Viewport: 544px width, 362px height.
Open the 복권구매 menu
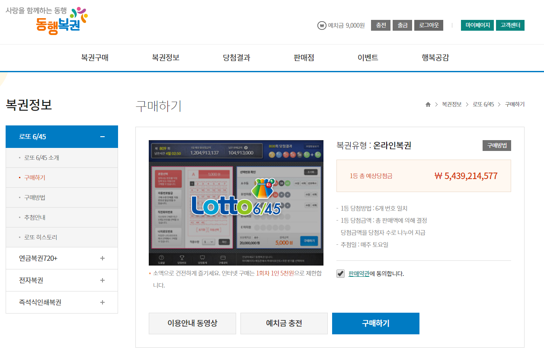(95, 58)
